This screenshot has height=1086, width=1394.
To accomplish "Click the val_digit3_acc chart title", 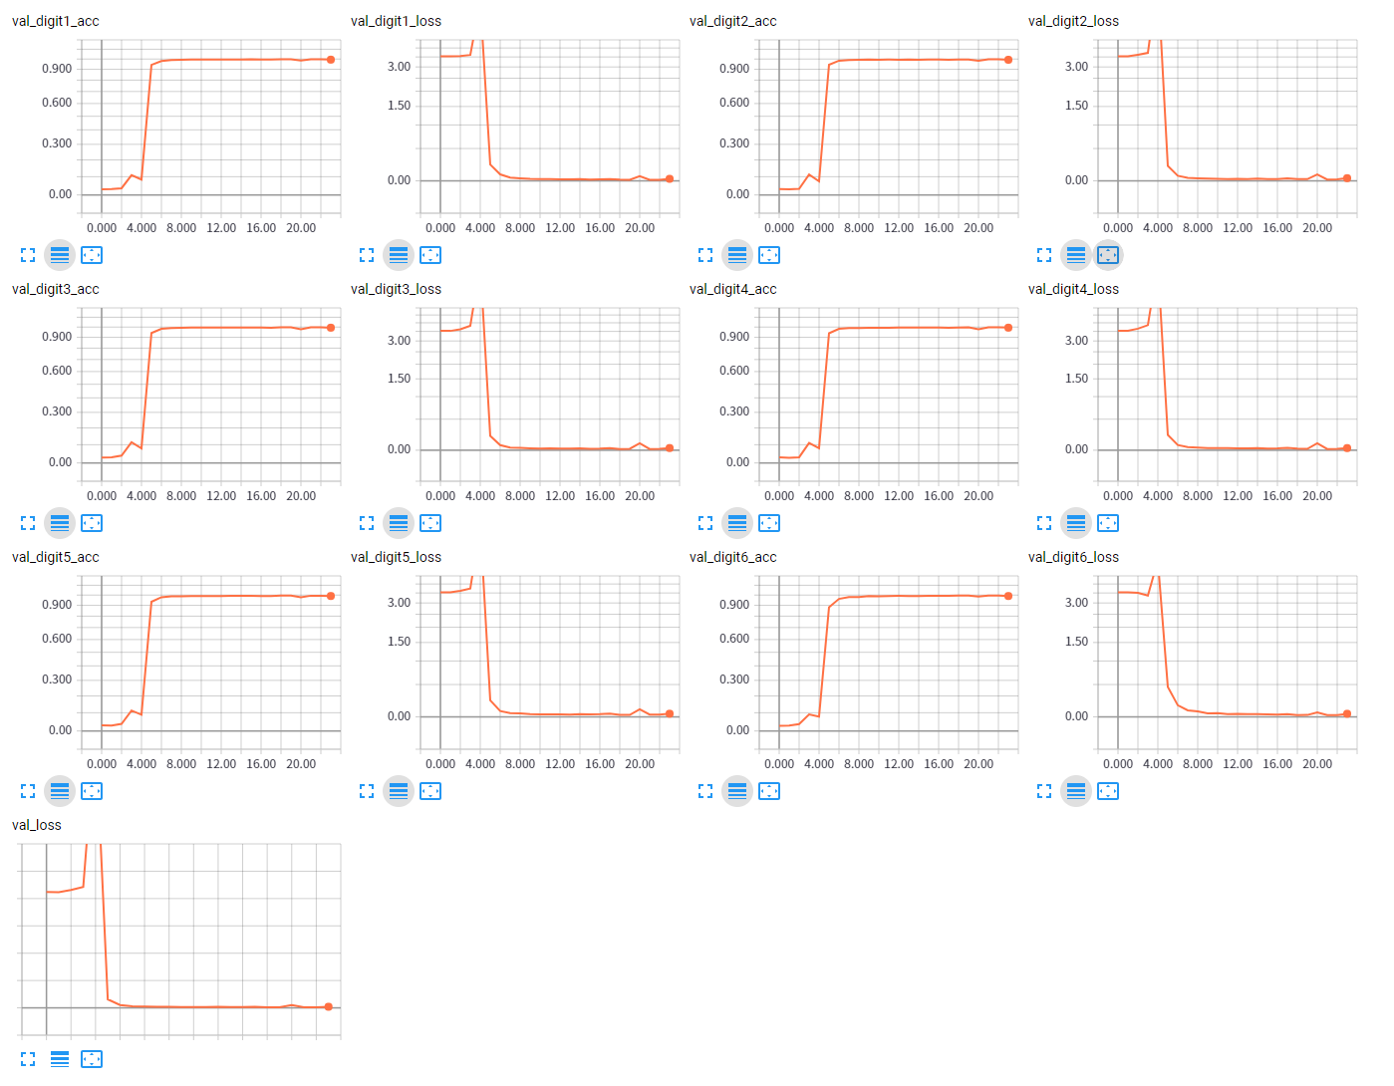I will point(56,289).
